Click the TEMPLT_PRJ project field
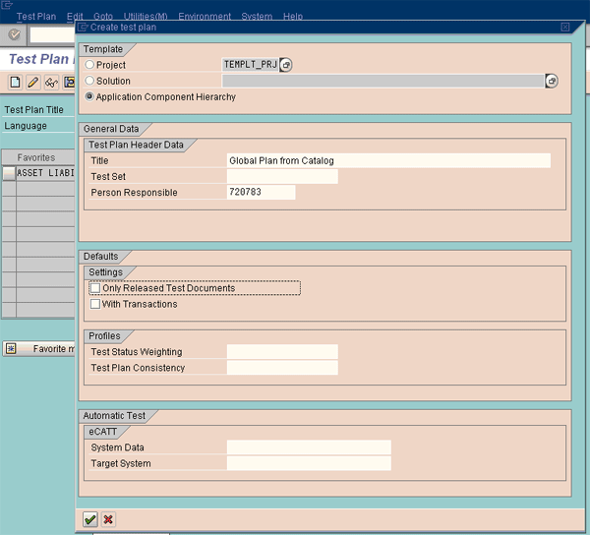The height and width of the screenshot is (535, 590). (250, 65)
